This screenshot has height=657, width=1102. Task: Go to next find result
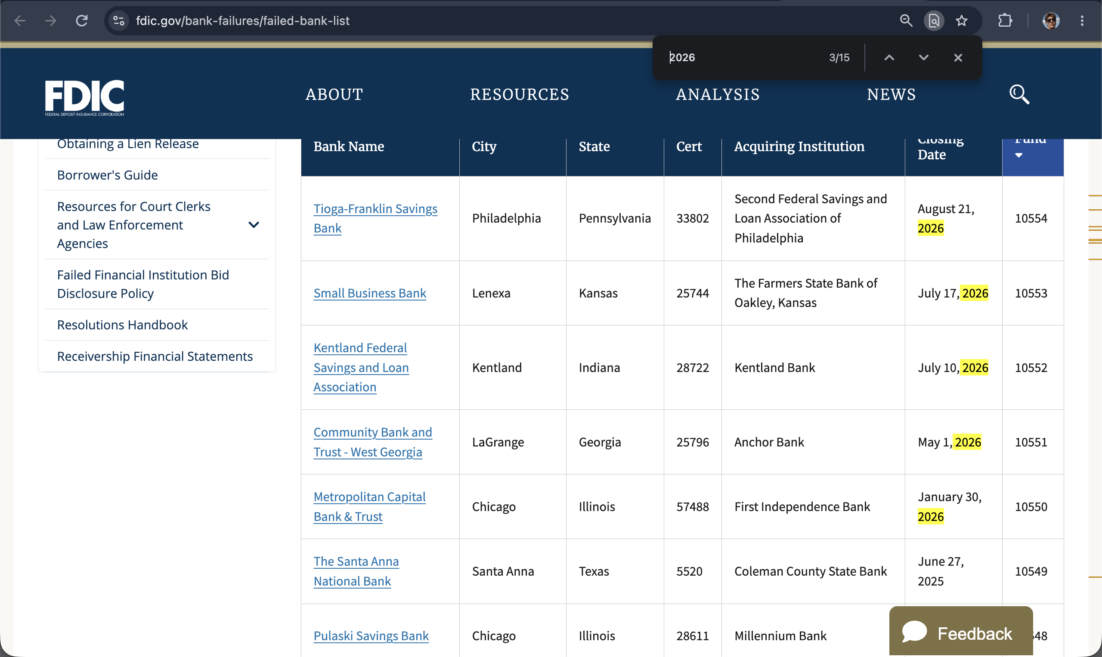coord(924,58)
